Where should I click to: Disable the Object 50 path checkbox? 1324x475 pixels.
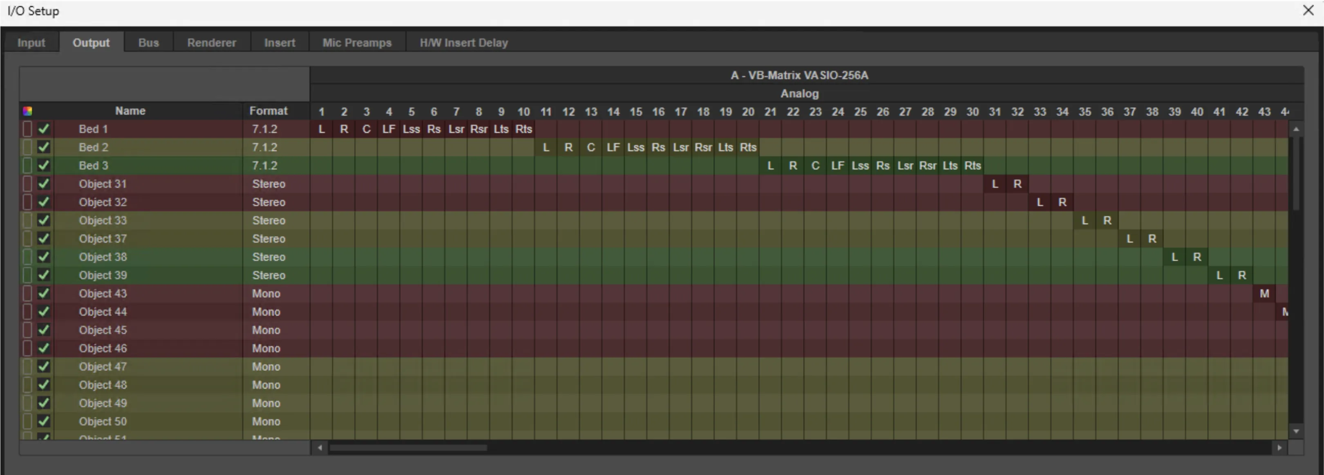pos(44,421)
